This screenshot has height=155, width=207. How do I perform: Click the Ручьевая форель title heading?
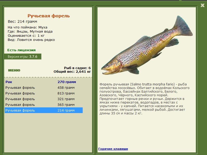49,16
